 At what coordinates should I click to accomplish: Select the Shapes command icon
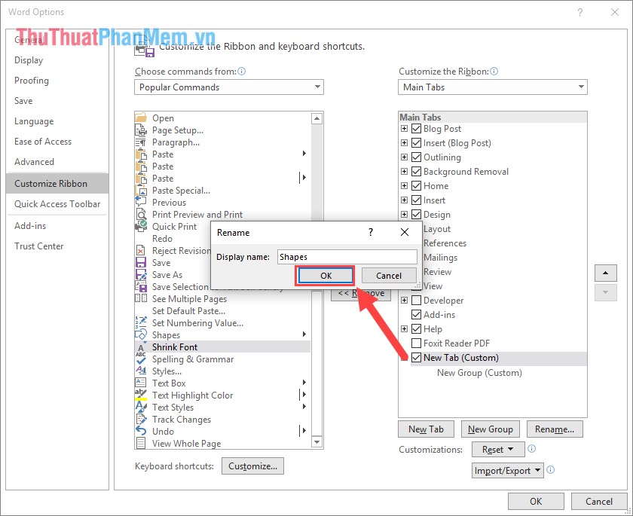pyautogui.click(x=141, y=335)
